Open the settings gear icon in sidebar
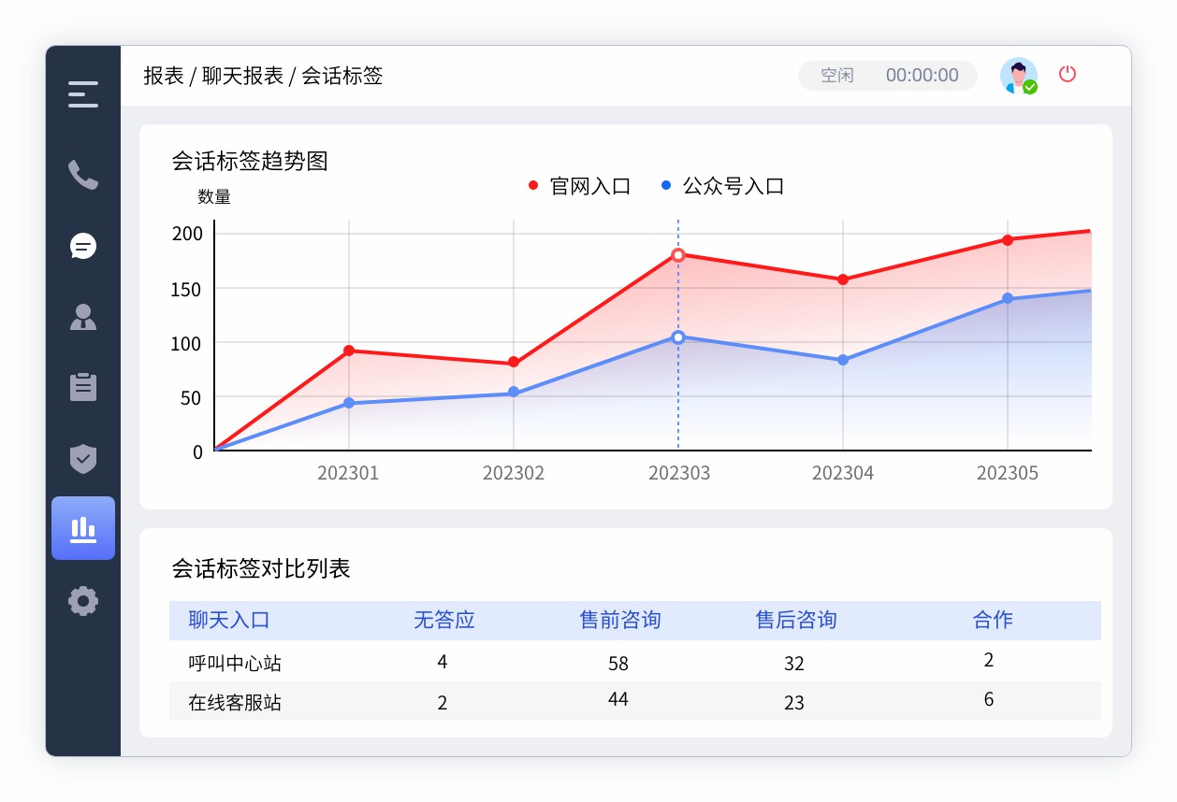1177x802 pixels. 83,601
